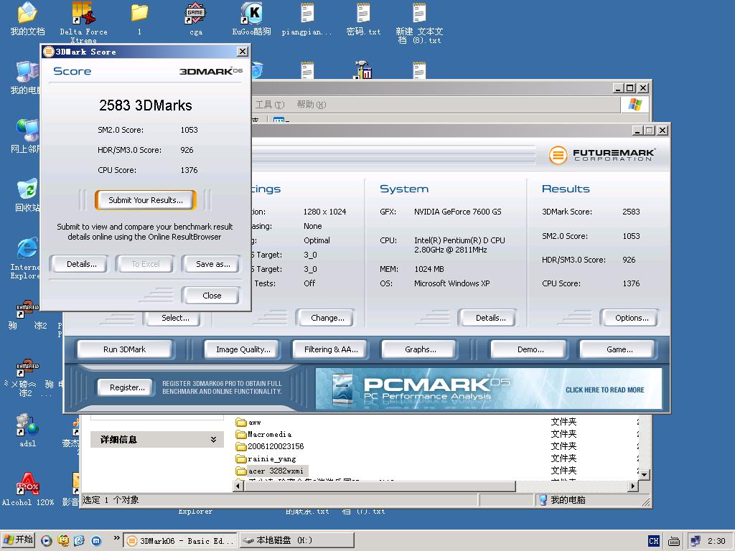Image resolution: width=735 pixels, height=551 pixels.
Task: Open the PCMark05 banner advertisement
Action: [x=488, y=388]
